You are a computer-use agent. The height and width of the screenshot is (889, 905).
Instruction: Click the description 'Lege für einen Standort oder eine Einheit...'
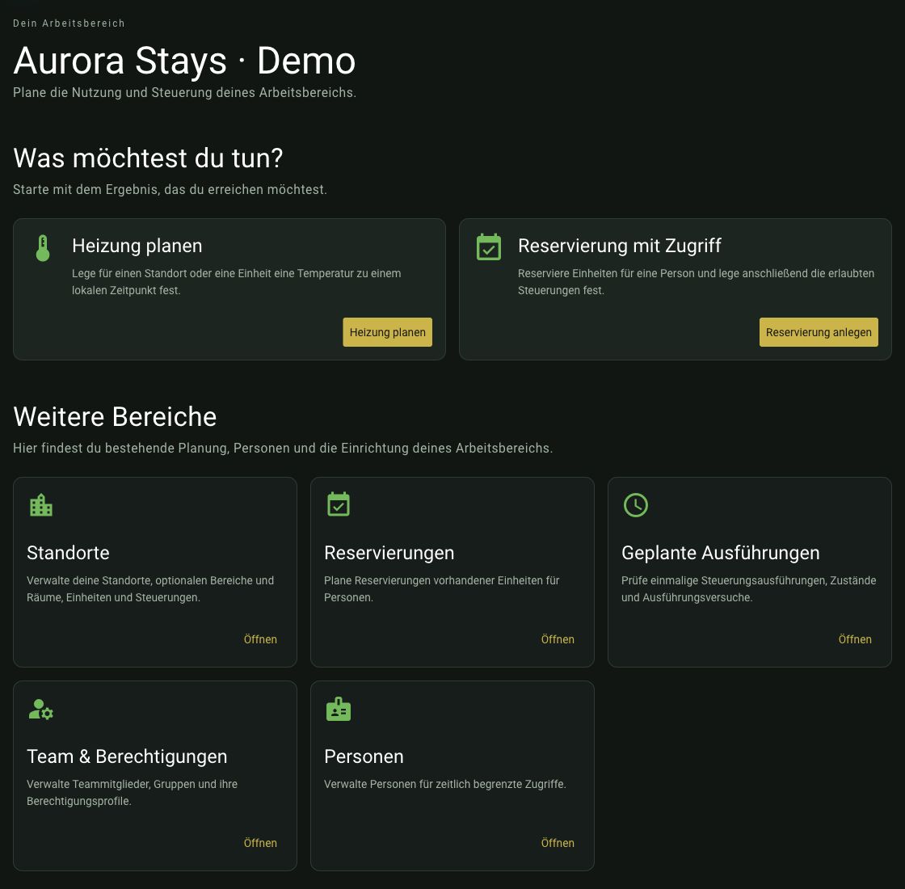(x=236, y=282)
